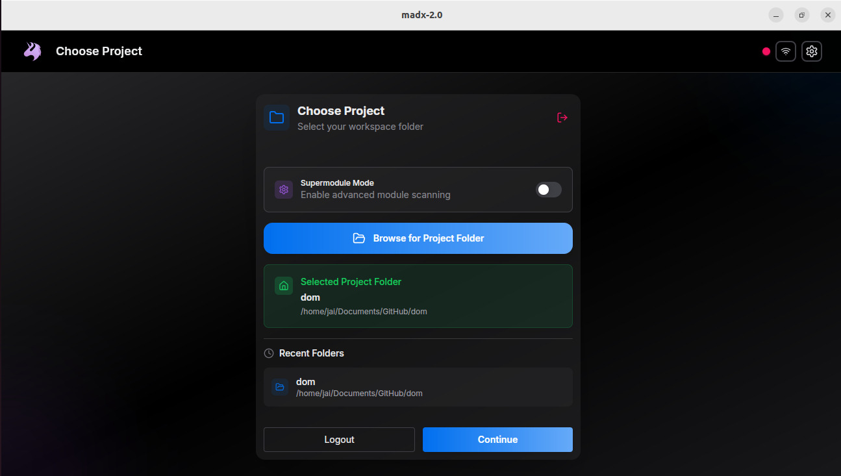Viewport: 841px width, 476px height.
Task: Click the clock icon beside Recent Folders
Action: pyautogui.click(x=269, y=353)
